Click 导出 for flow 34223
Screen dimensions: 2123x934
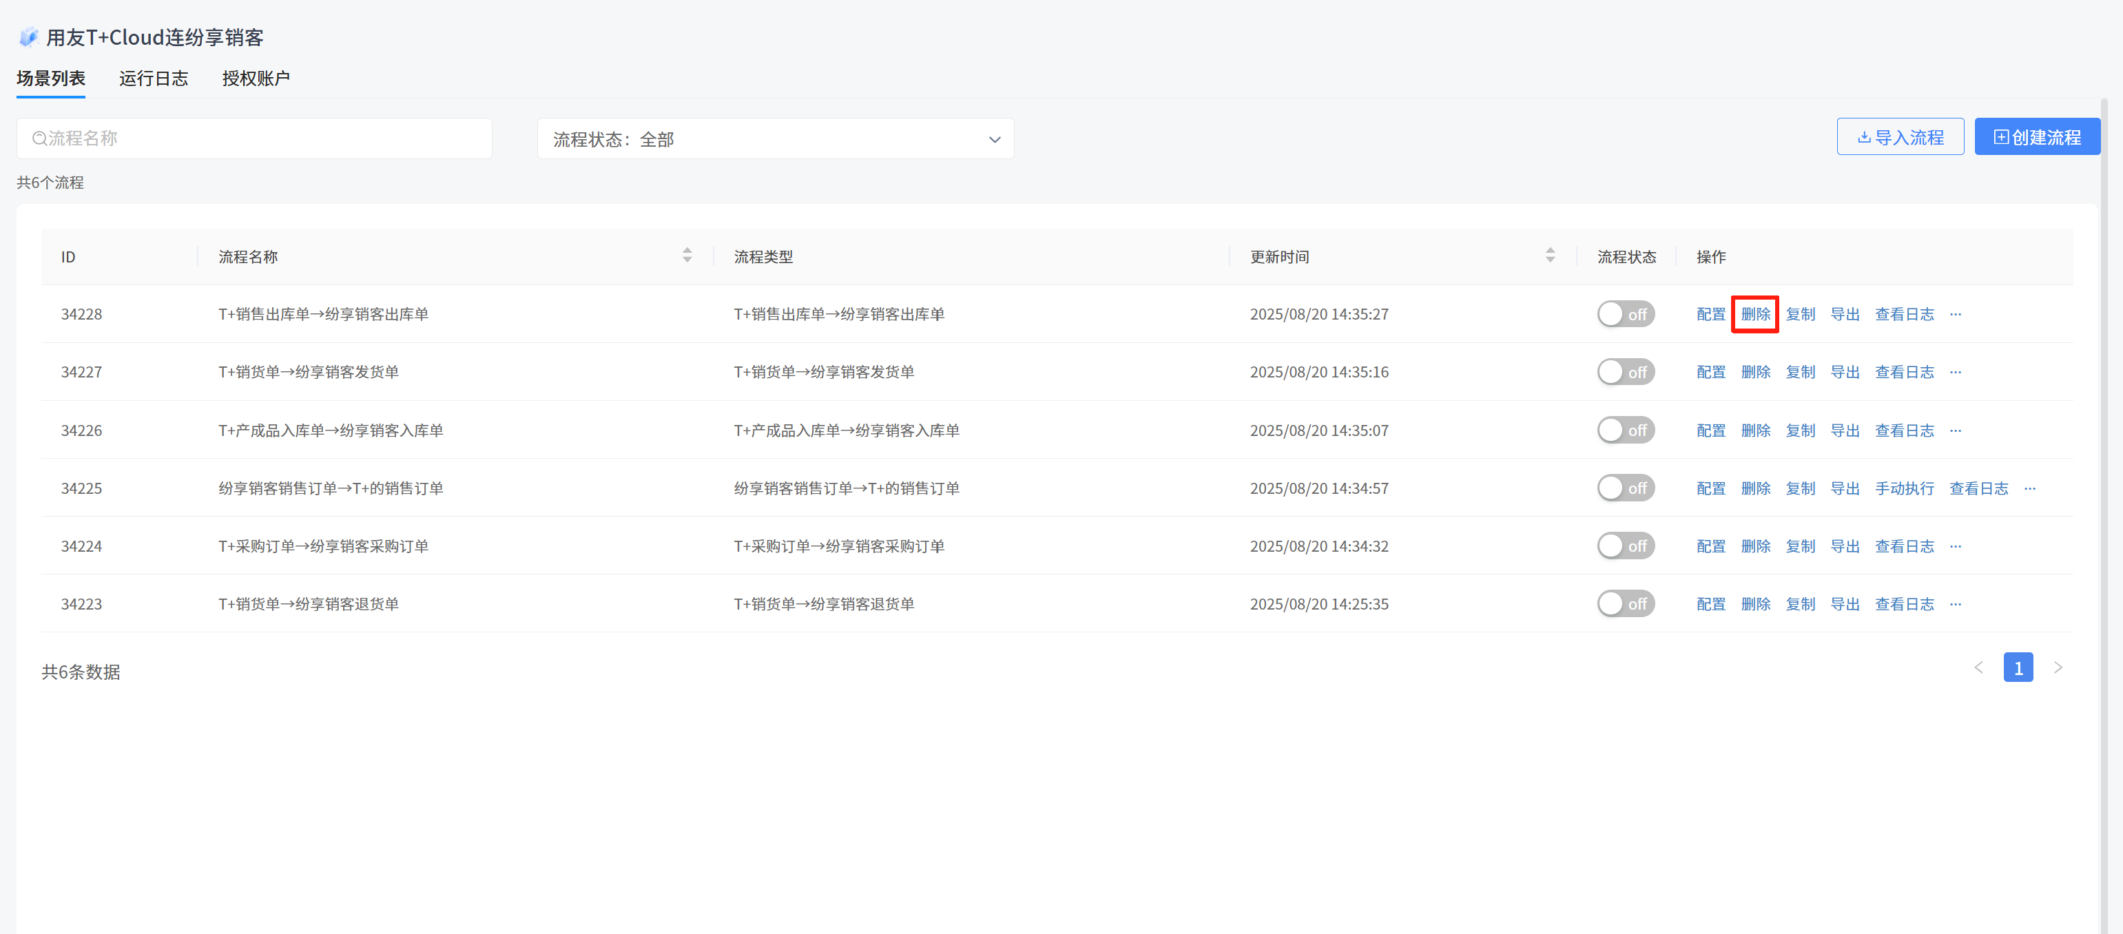(1845, 603)
